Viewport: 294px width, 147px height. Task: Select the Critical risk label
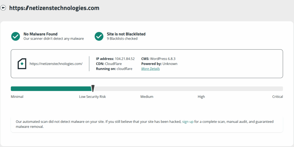coord(277,97)
